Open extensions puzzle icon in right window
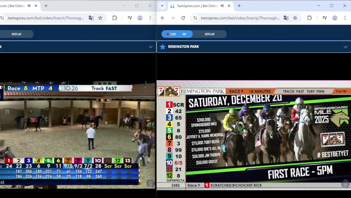Image resolution: width=351 pixels, height=198 pixels. [309, 18]
